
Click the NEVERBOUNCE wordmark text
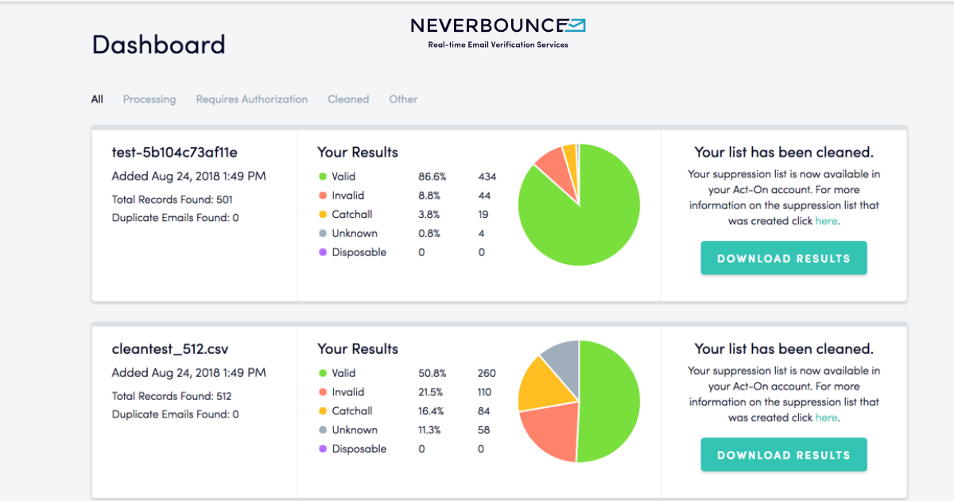click(488, 25)
